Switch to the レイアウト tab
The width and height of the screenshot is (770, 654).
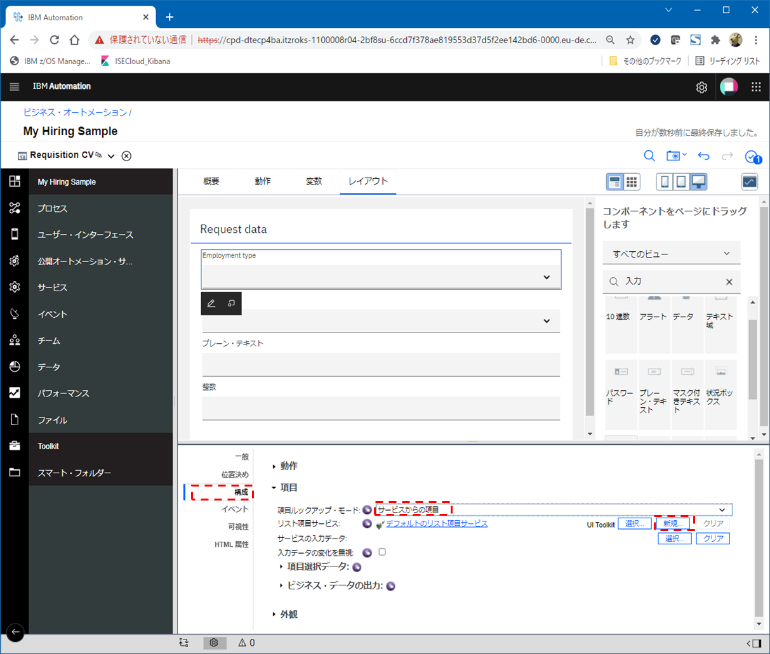coord(368,181)
